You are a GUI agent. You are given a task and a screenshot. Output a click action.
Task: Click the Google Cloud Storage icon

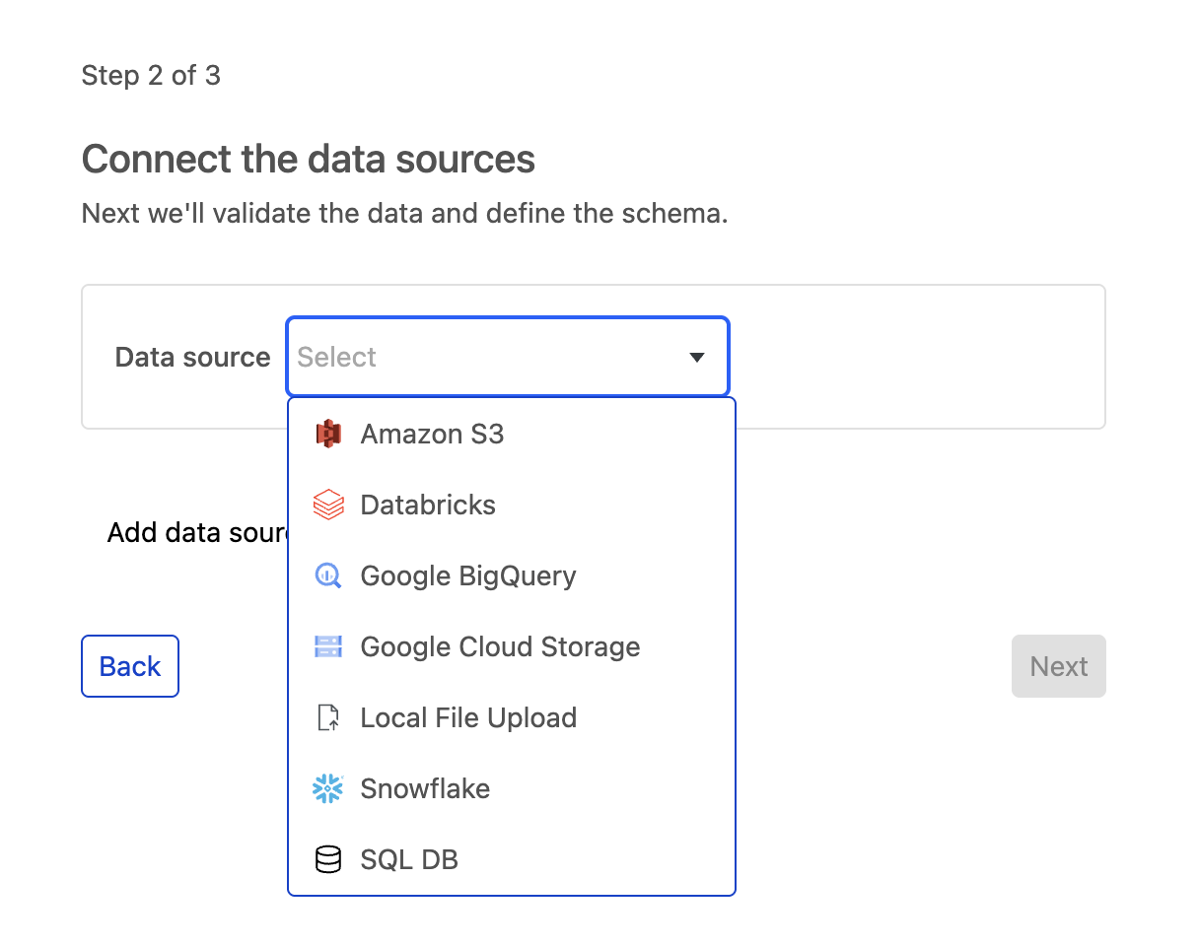click(x=328, y=646)
